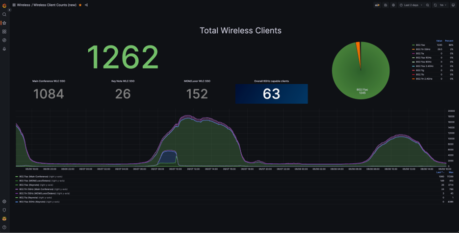The width and height of the screenshot is (459, 233).
Task: Open Starred dashboards from the sidebar
Action: [x=4, y=23]
